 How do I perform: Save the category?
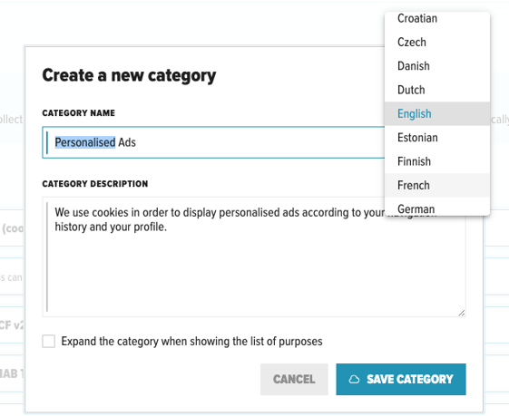tap(401, 379)
